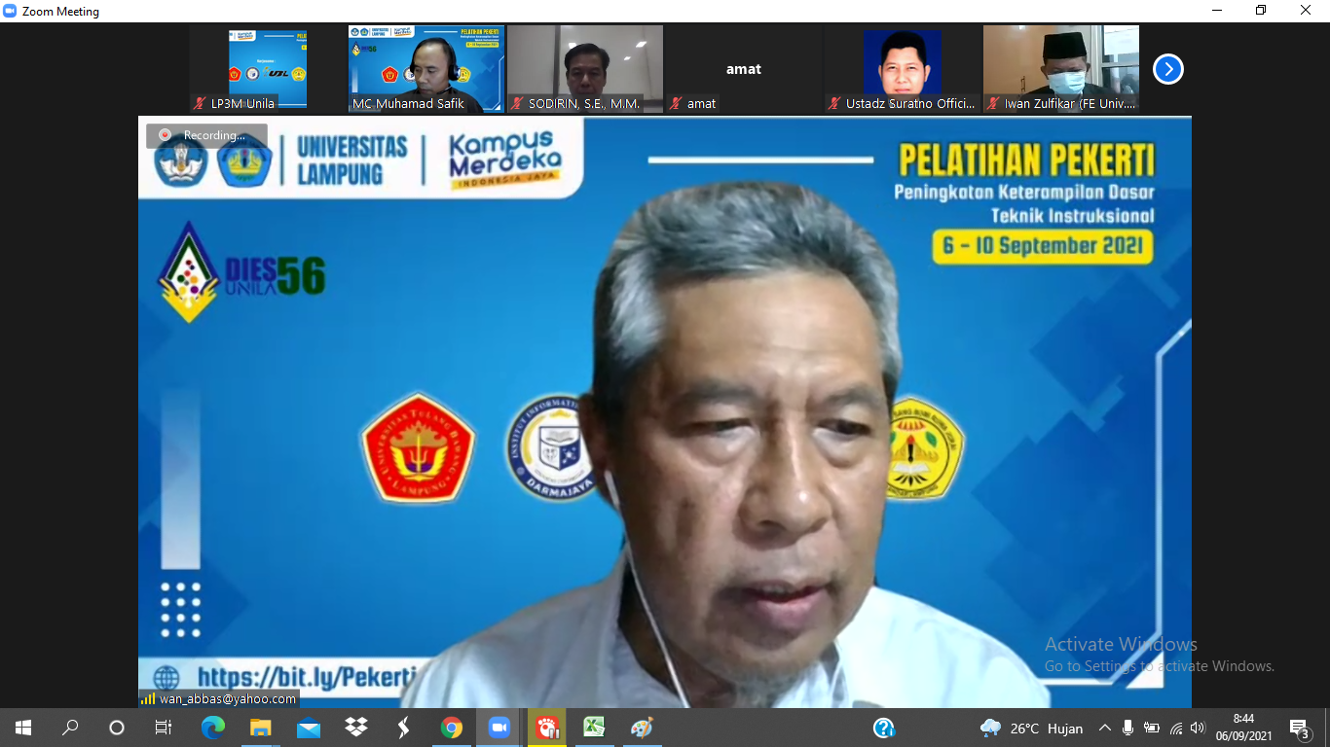
Task: Click the 26°C Hujan weather widget
Action: point(1032,728)
